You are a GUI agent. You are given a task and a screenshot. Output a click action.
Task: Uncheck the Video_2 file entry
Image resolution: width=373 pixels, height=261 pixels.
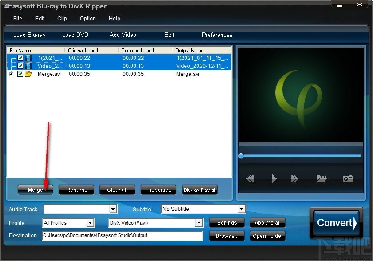[20, 66]
